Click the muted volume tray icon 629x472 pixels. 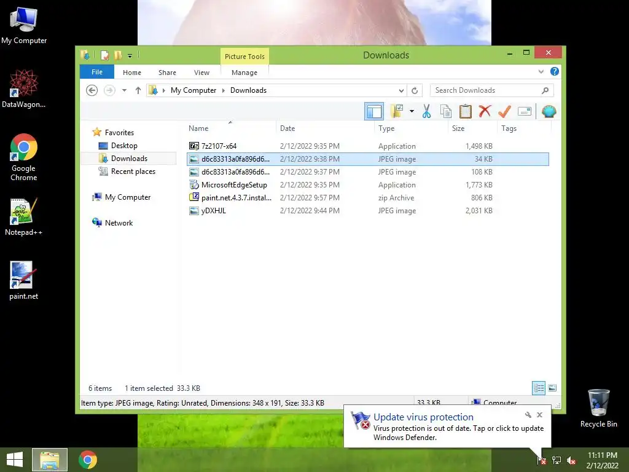pos(571,460)
